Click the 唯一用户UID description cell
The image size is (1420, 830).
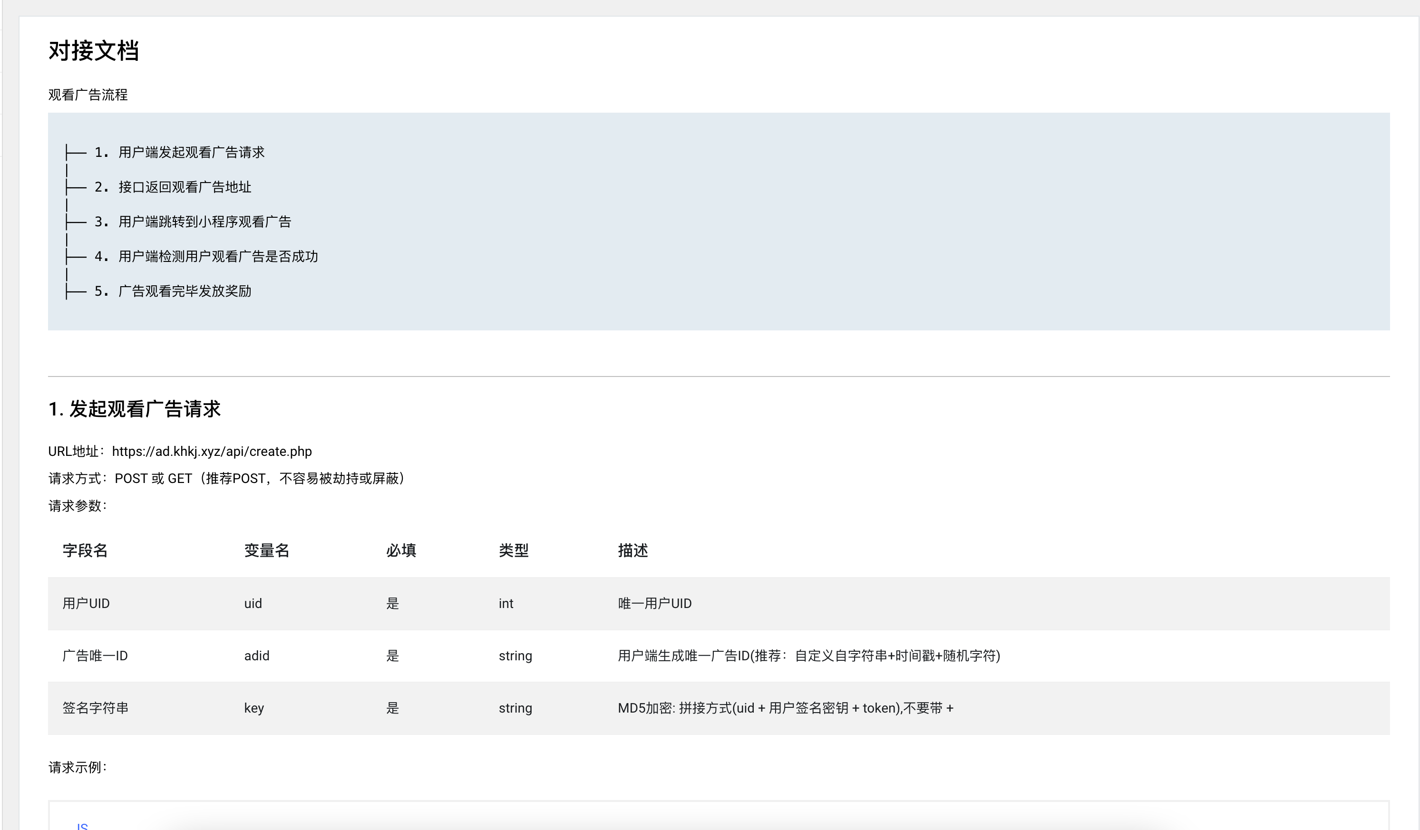655,604
